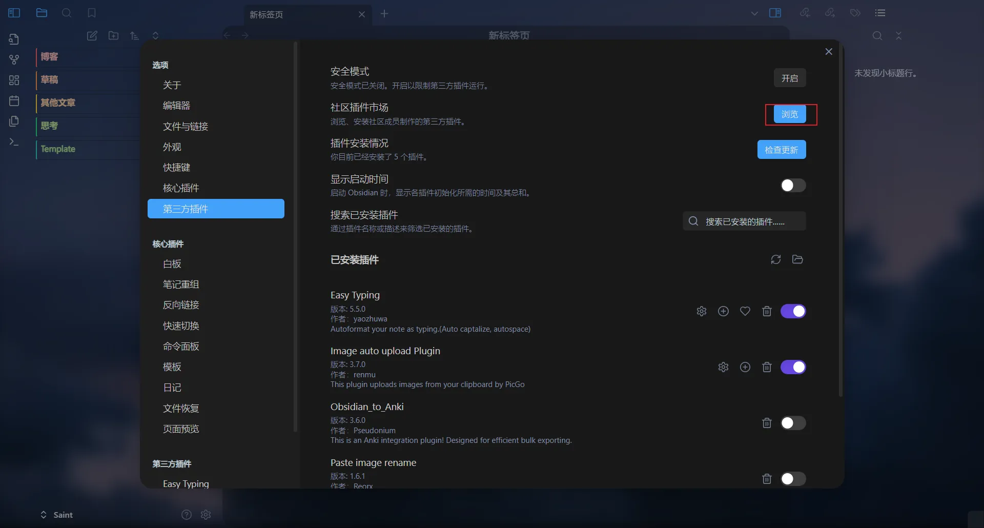Click search icon in outline pane
Image resolution: width=984 pixels, height=528 pixels.
click(x=877, y=35)
